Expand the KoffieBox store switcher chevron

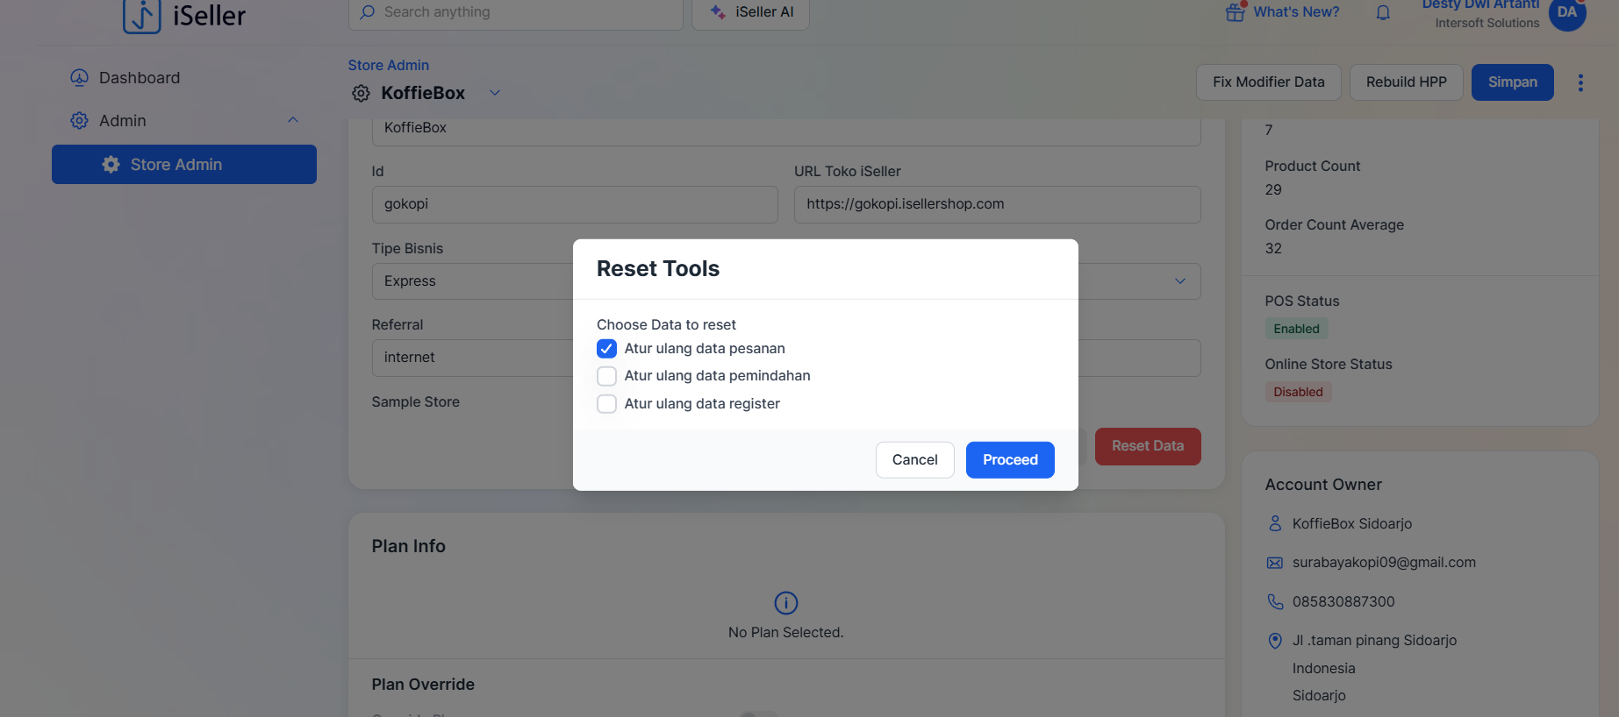tap(495, 93)
